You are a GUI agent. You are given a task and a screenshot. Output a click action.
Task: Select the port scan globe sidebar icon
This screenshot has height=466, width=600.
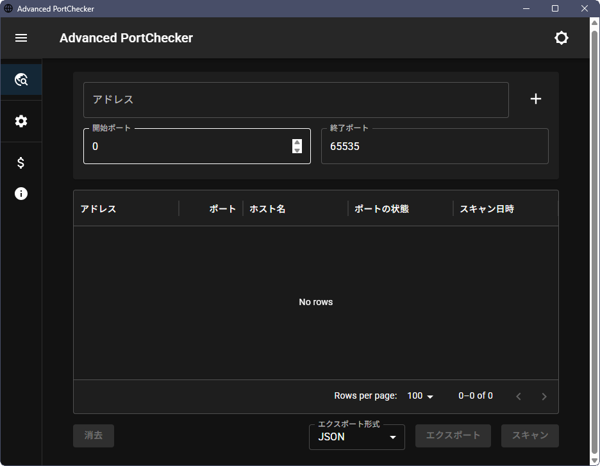21,79
